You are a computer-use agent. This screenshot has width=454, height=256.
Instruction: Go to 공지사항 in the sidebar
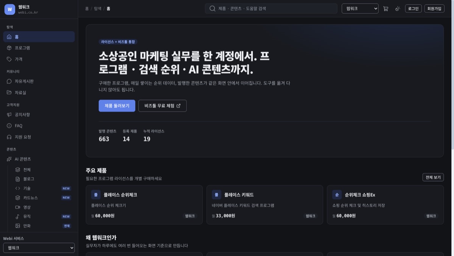39,115
